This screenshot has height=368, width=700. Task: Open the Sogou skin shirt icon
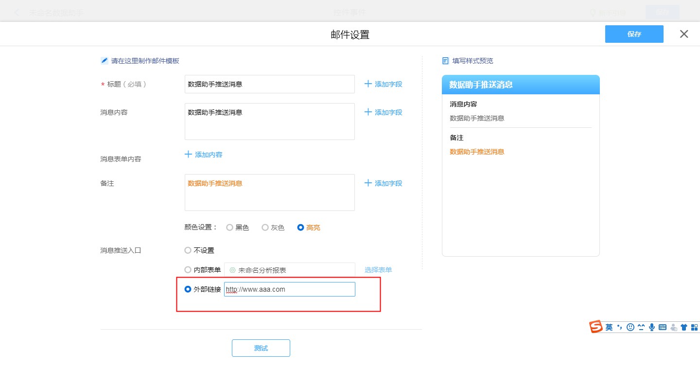684,327
